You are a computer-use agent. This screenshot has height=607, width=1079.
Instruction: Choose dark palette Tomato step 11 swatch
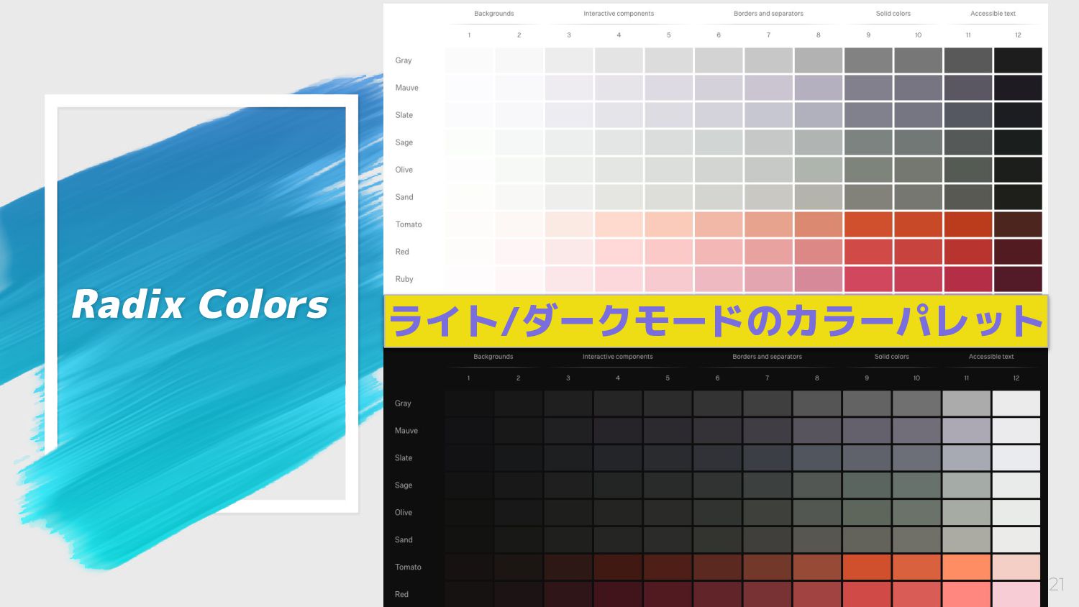tap(967, 567)
